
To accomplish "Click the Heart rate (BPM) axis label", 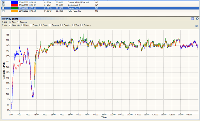I will pyautogui.click(x=4, y=71).
